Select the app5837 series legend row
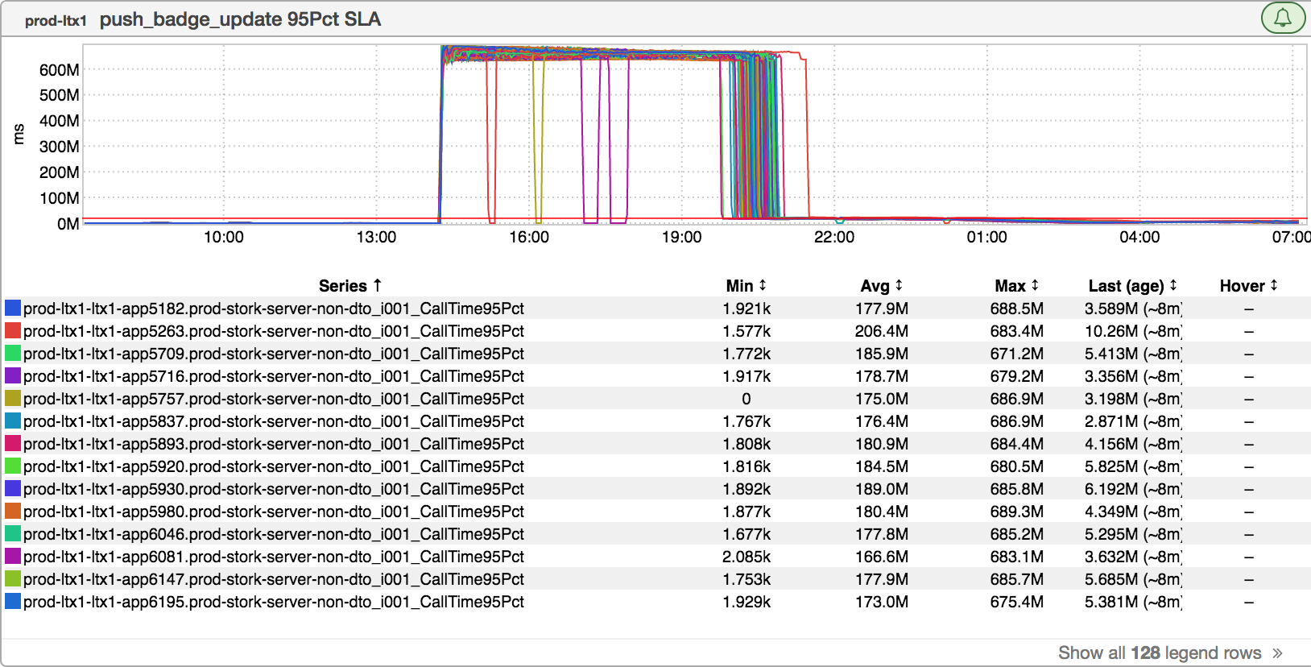 pyautogui.click(x=274, y=421)
